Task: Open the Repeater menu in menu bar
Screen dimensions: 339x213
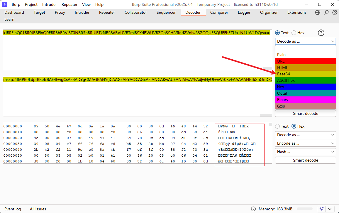Action: (x=70, y=4)
